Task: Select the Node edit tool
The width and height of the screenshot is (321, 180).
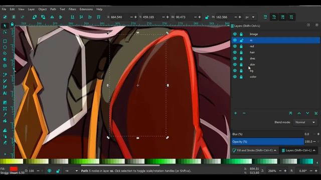Action: coord(5,32)
